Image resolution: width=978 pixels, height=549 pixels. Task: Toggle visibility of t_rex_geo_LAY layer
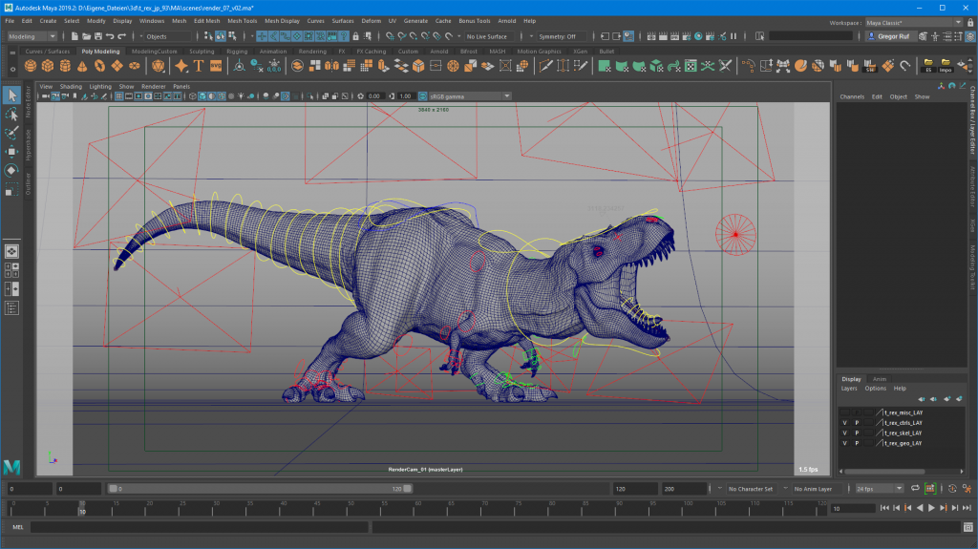pyautogui.click(x=844, y=444)
